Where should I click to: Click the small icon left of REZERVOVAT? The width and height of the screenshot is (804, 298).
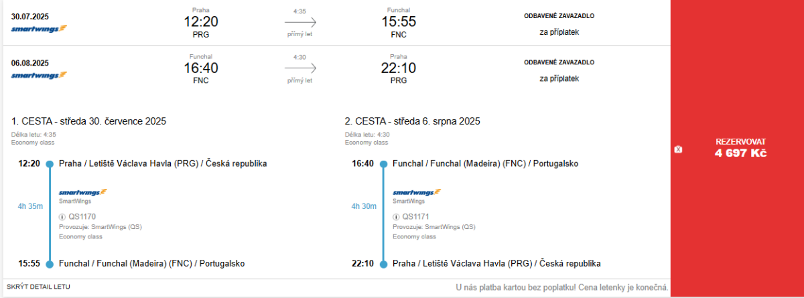coord(678,149)
